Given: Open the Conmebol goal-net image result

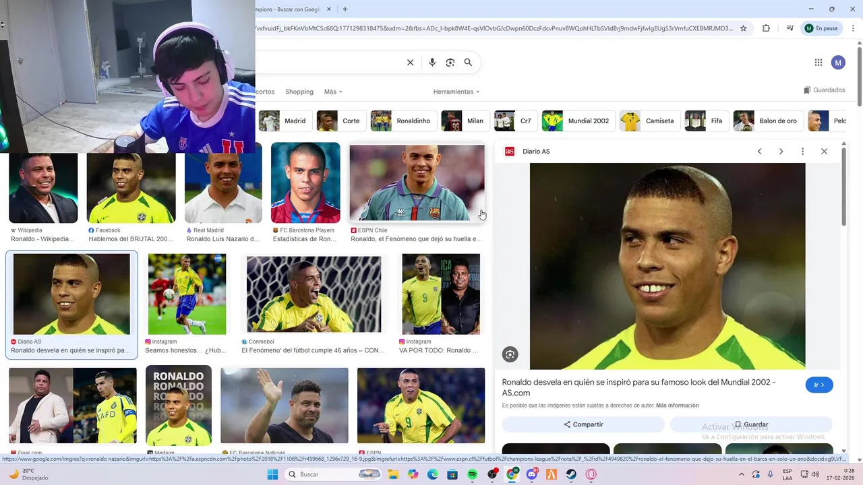Looking at the screenshot, I should [x=314, y=294].
